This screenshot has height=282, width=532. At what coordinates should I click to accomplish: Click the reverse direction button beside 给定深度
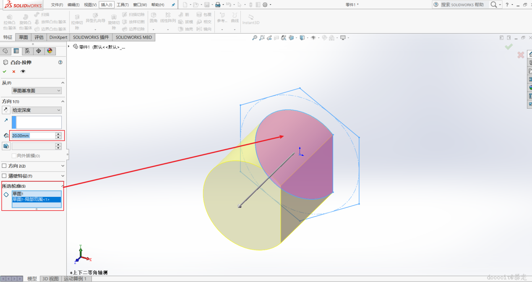coord(6,110)
